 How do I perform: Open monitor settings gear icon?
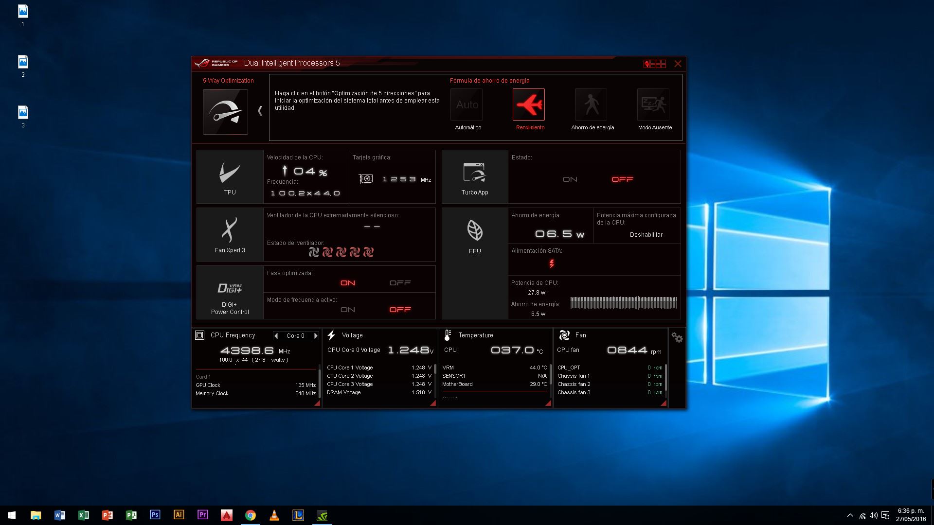pyautogui.click(x=677, y=337)
